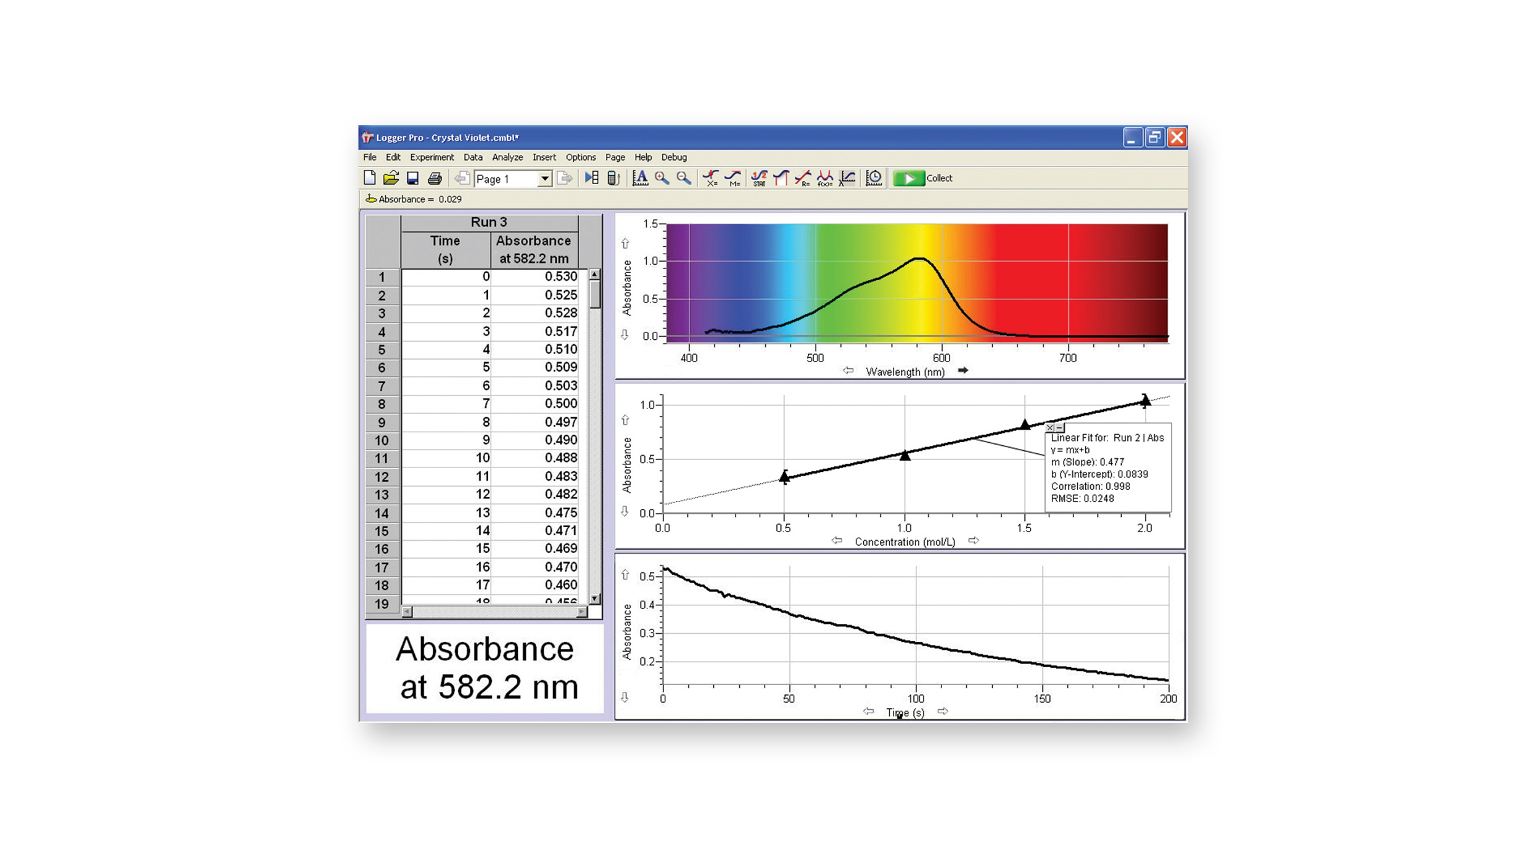Open the Experiment menu
The image size is (1515, 852).
(x=431, y=158)
